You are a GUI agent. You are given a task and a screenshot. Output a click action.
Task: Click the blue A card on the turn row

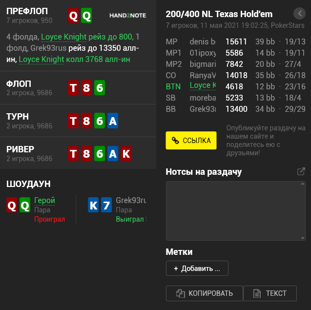click(x=113, y=121)
